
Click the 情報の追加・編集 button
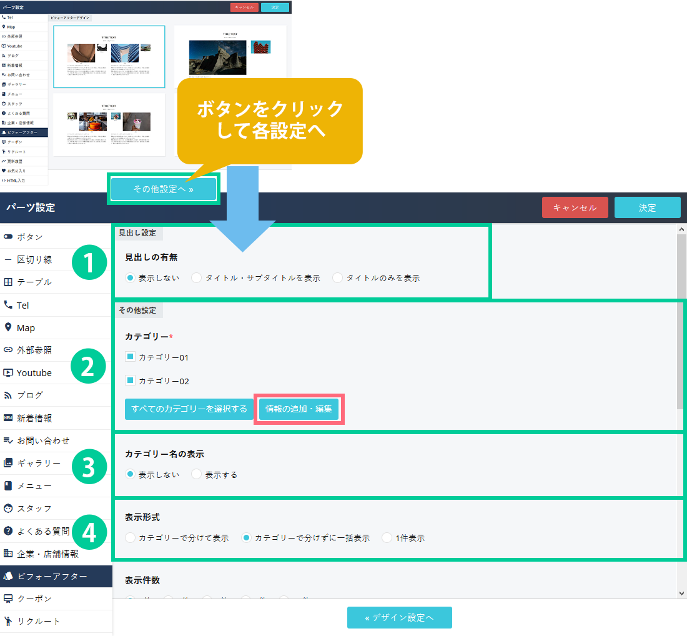click(x=299, y=409)
